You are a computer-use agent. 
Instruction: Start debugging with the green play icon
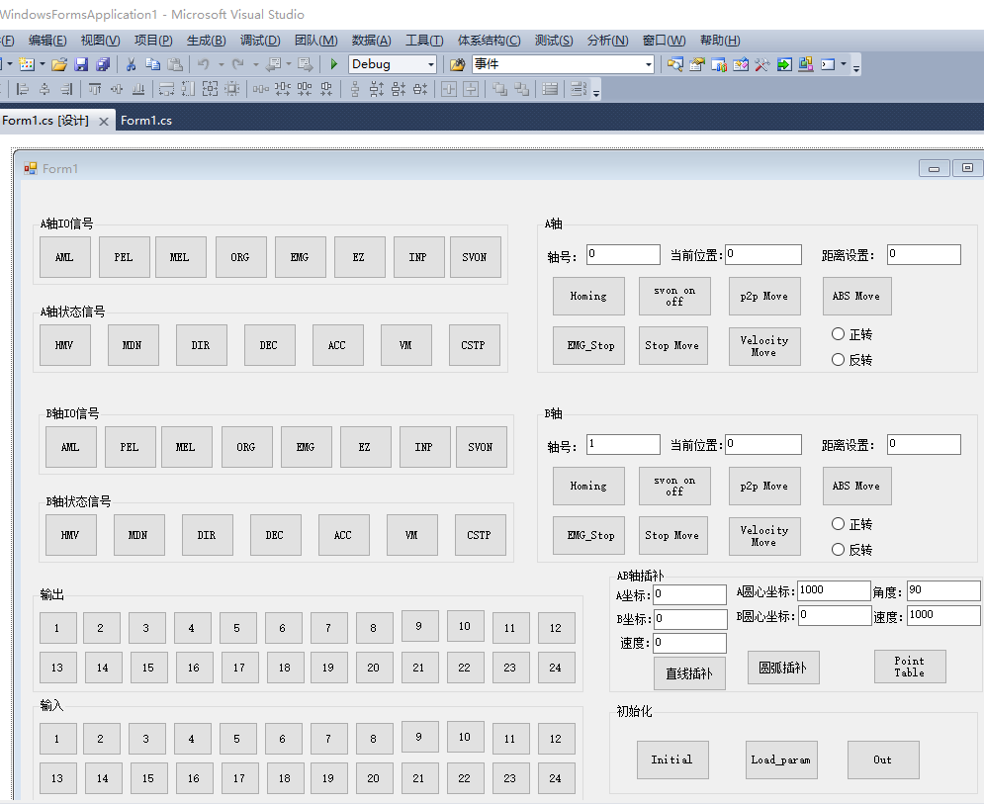pyautogui.click(x=334, y=64)
